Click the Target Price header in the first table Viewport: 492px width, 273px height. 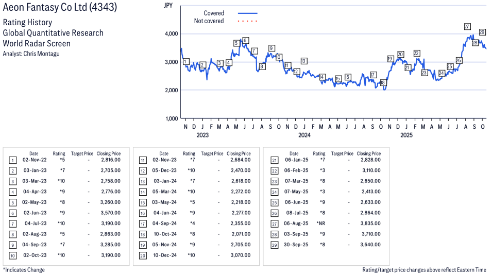click(x=82, y=153)
